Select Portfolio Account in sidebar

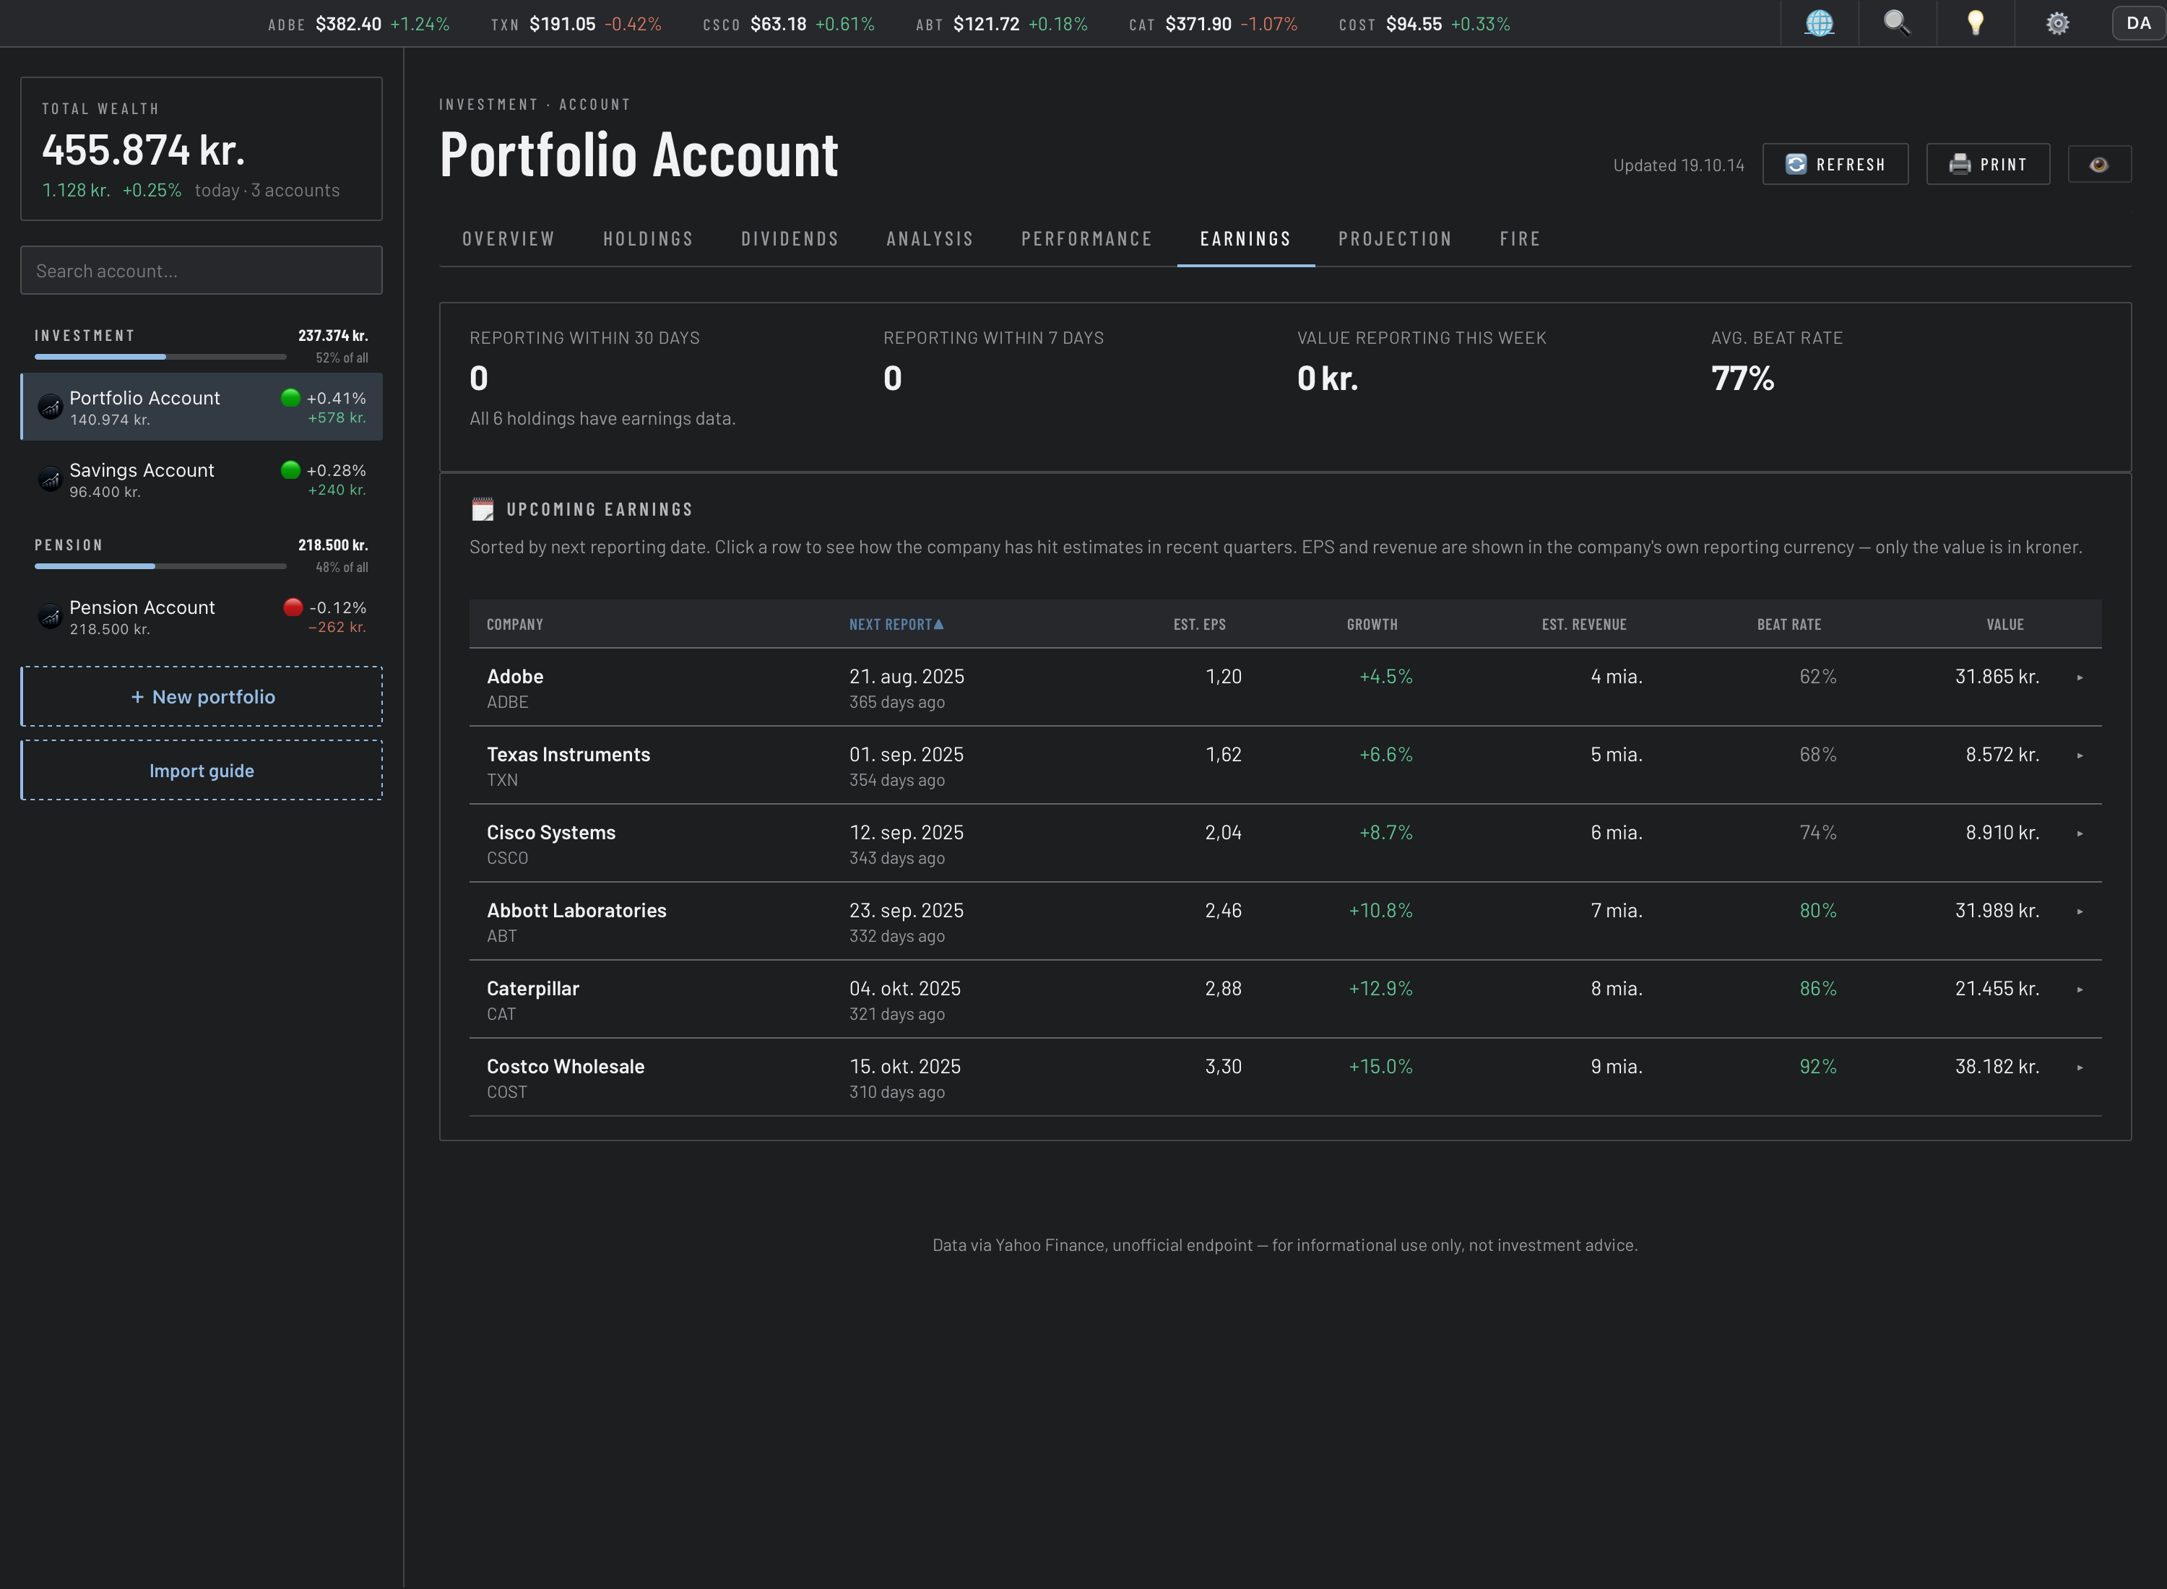click(202, 407)
